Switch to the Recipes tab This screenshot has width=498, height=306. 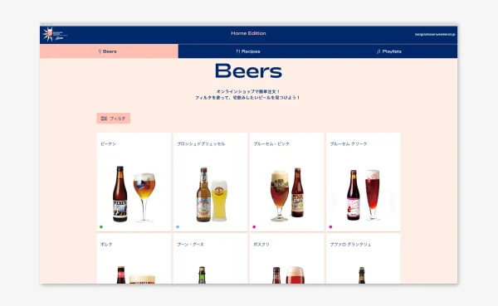[248, 51]
